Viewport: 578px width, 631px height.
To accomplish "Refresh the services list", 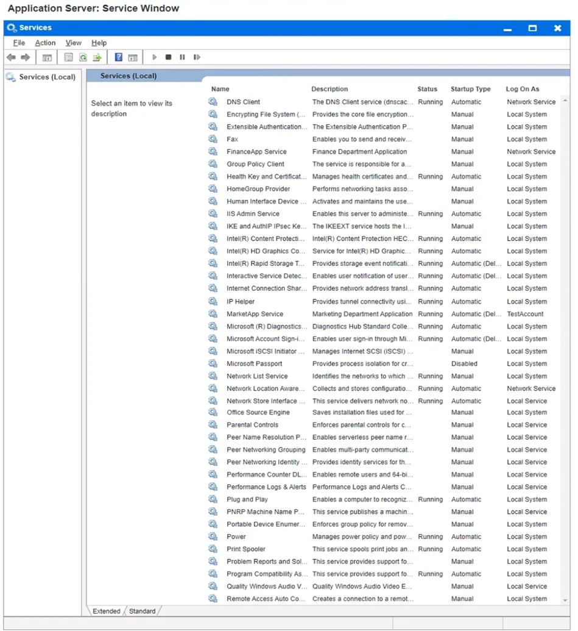I will (x=83, y=57).
